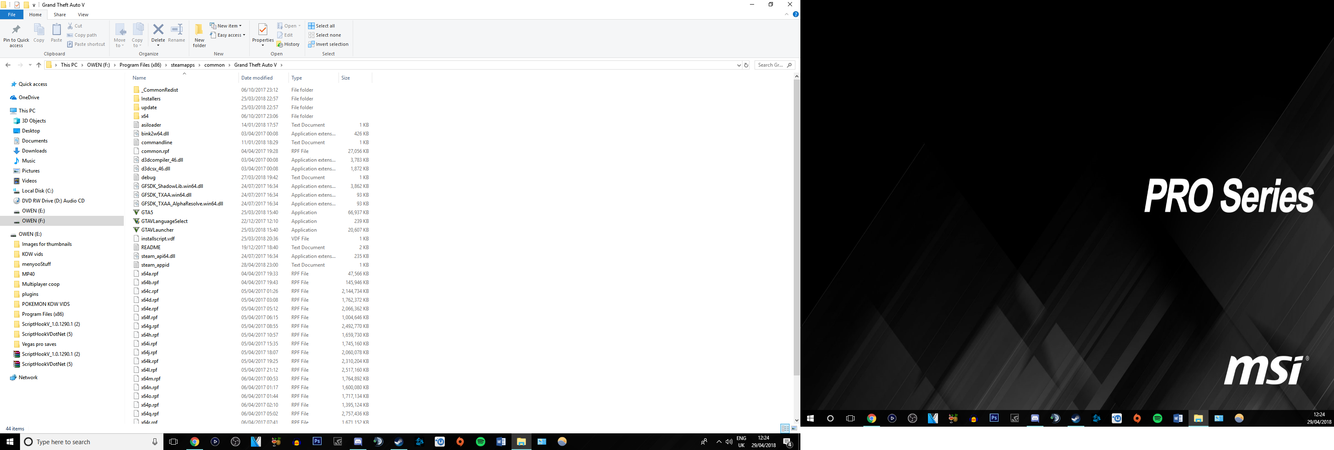Click Select none in the ribbon
The height and width of the screenshot is (450, 1334).
325,35
